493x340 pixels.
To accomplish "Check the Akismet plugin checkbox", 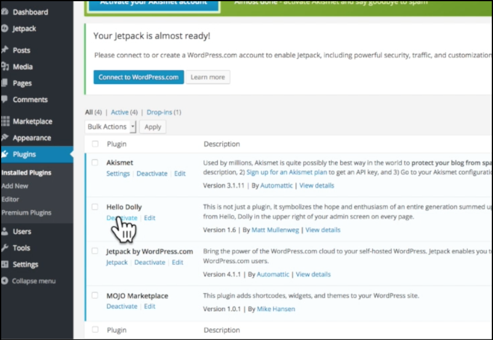I will tap(95, 162).
